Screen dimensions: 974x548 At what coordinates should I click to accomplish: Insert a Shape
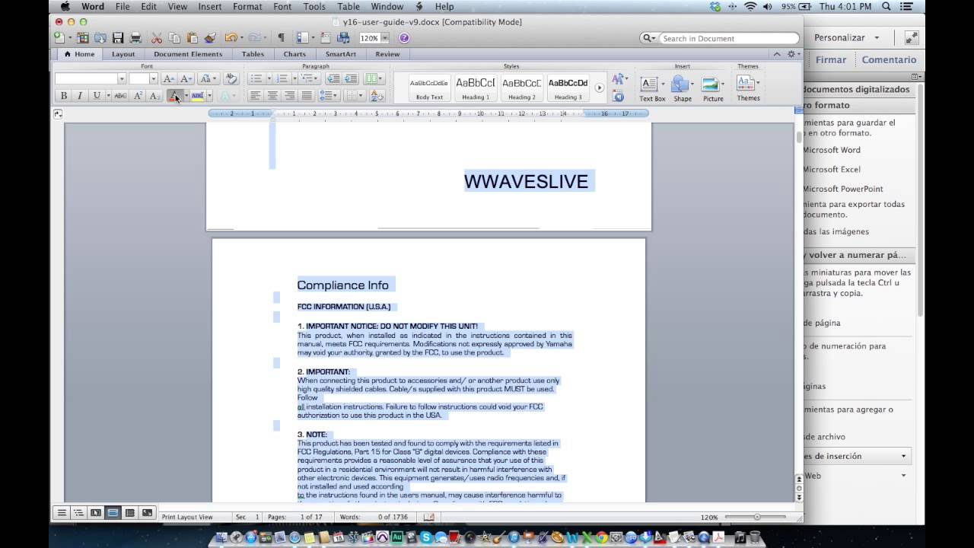pos(682,88)
